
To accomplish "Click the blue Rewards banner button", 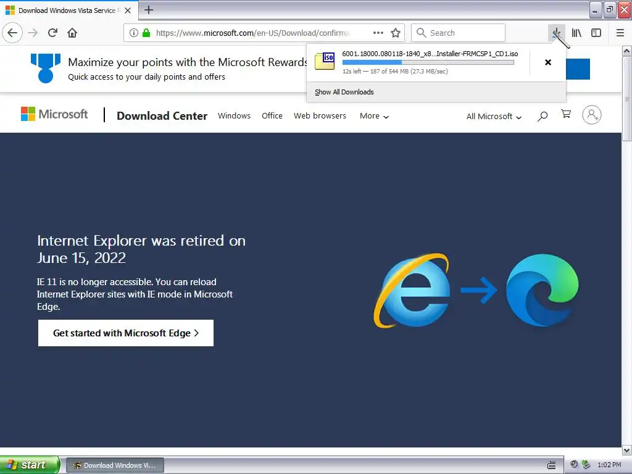I will [578, 69].
